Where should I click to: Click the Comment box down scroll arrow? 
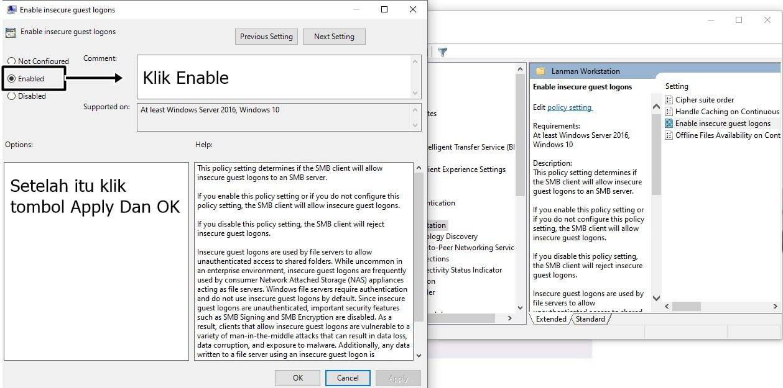(415, 93)
